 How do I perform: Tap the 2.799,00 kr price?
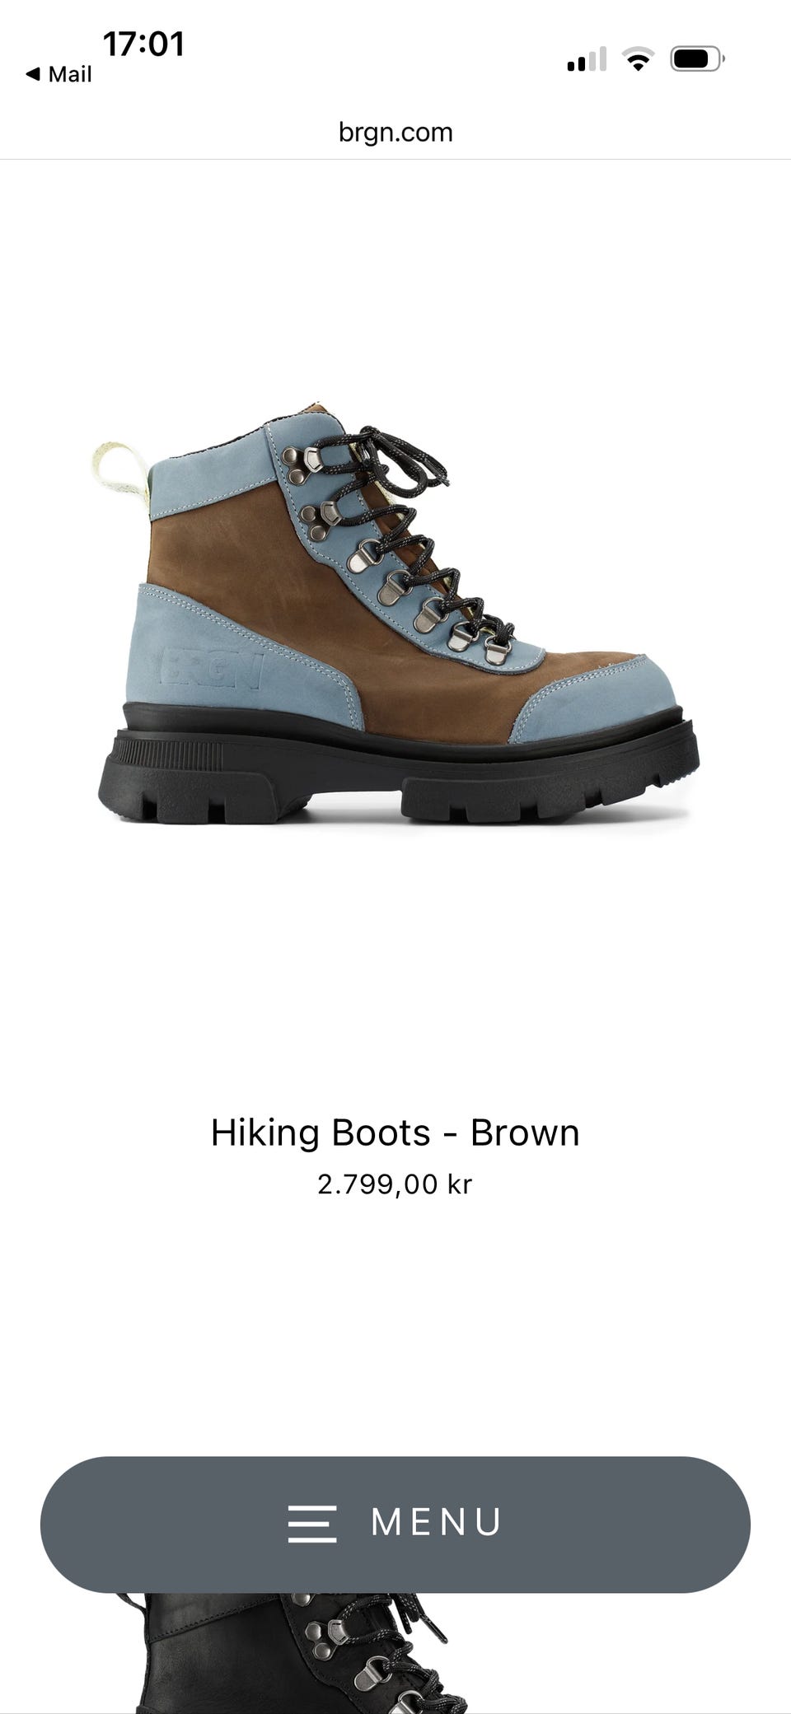395,1184
